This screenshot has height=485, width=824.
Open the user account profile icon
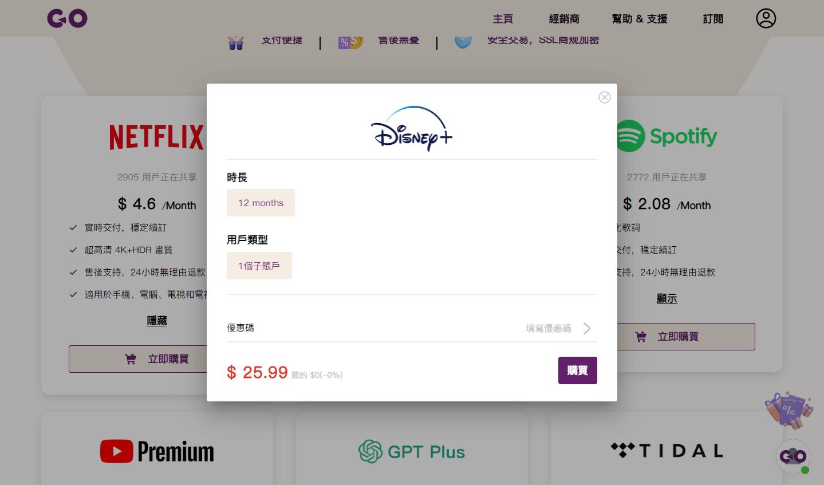pos(766,18)
